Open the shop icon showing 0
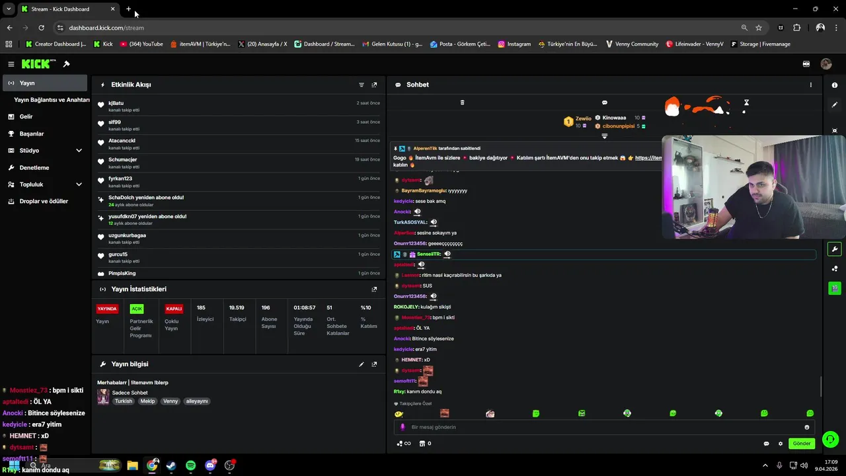The image size is (846, 476). click(425, 444)
